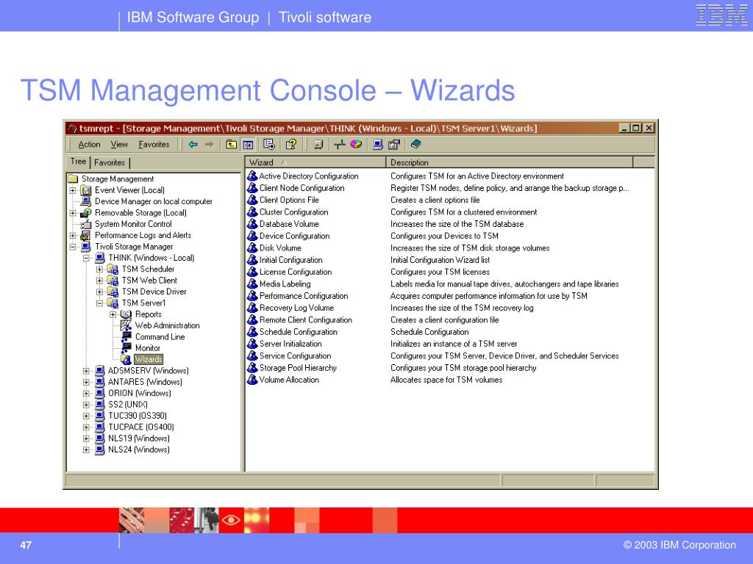Click the Up one level folder icon
Image resolution: width=753 pixels, height=564 pixels.
[232, 145]
